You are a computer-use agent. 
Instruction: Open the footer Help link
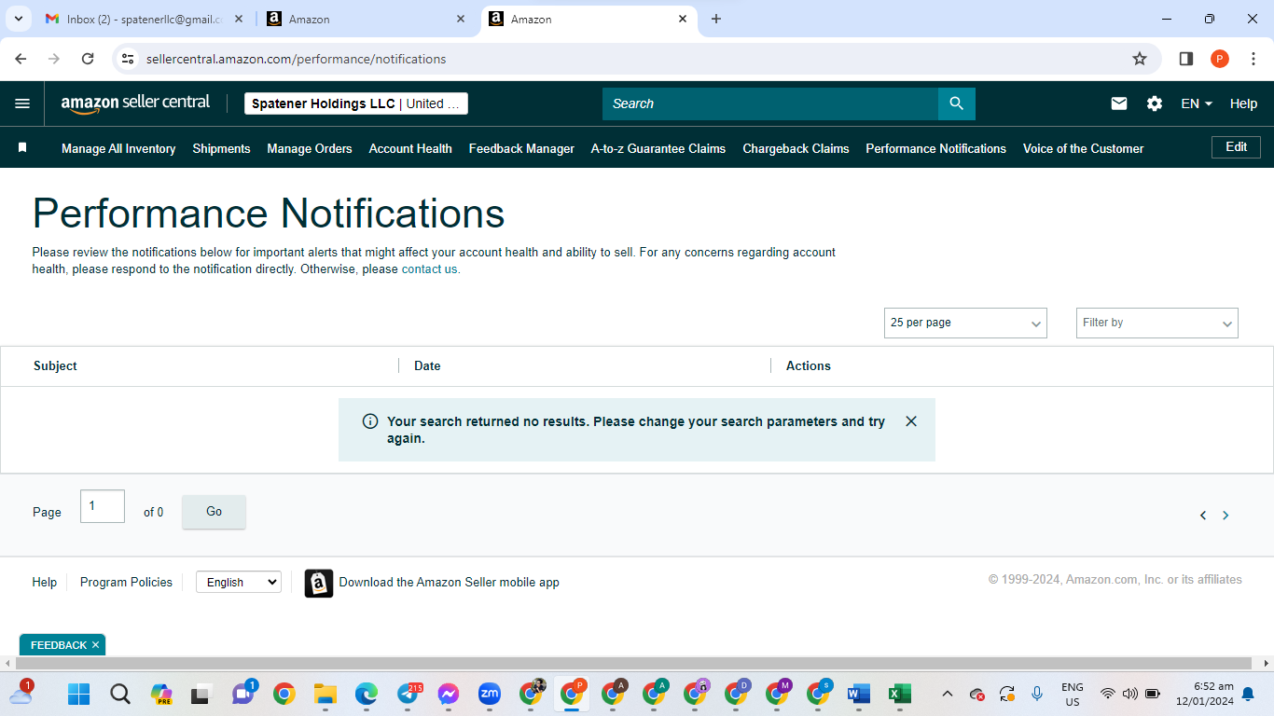pos(45,582)
